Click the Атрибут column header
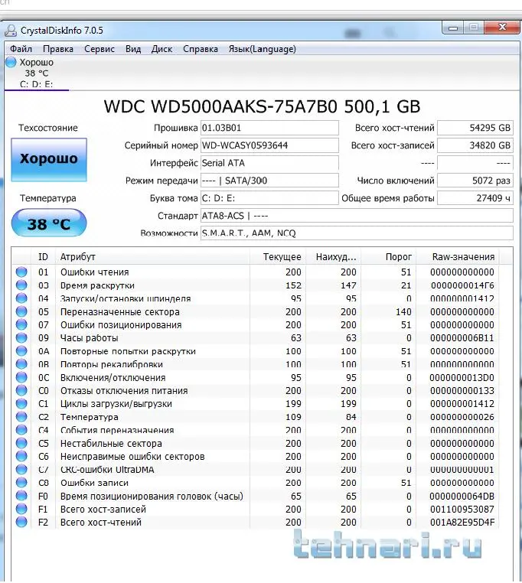522x583 pixels. coord(152,256)
